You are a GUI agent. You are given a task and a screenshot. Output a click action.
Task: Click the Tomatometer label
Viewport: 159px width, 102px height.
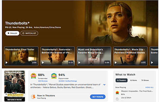tap(43, 78)
